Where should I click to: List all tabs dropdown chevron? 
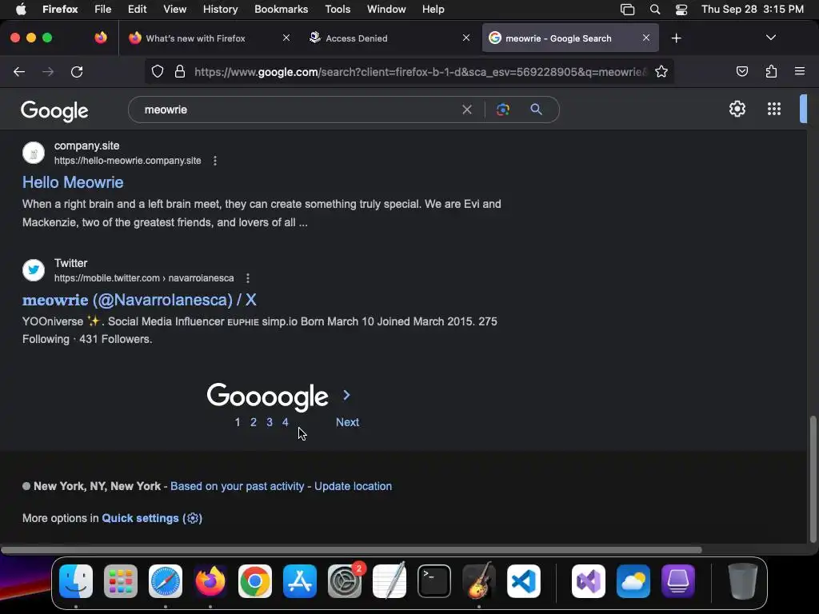click(770, 38)
